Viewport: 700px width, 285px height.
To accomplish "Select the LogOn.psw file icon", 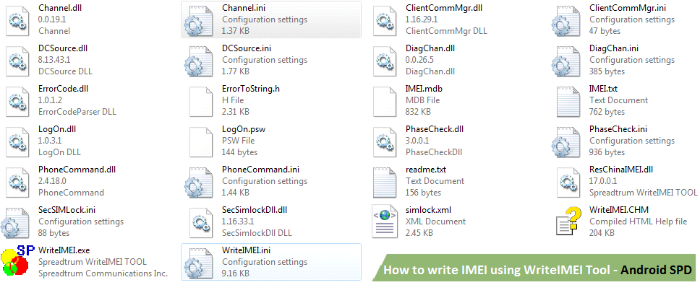I will [202, 142].
